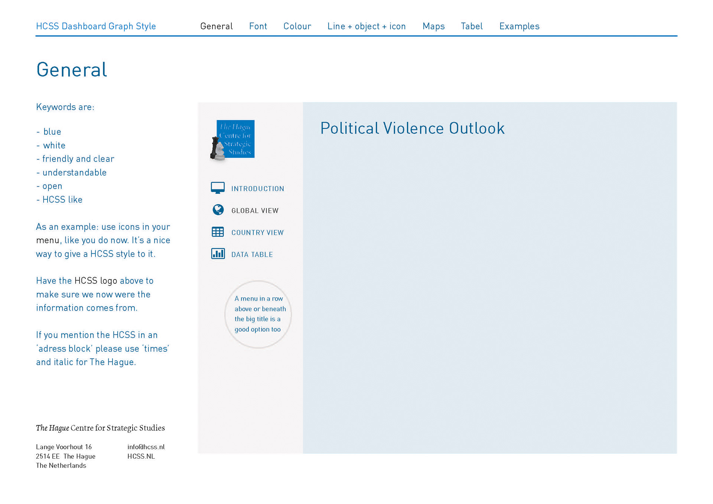Click the HCSS.NL website link
This screenshot has width=713, height=504.
141,456
